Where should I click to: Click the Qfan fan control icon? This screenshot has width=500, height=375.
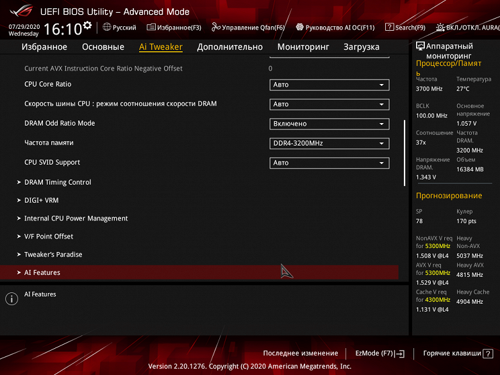point(216,27)
